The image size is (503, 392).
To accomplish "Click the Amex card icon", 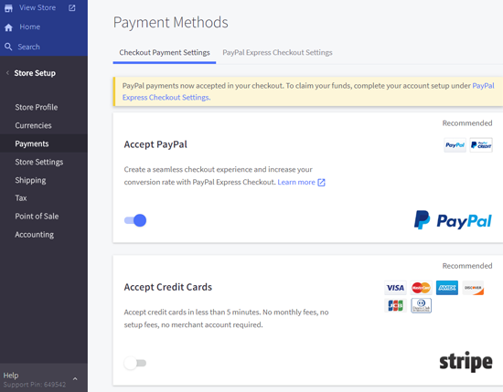I will click(447, 288).
